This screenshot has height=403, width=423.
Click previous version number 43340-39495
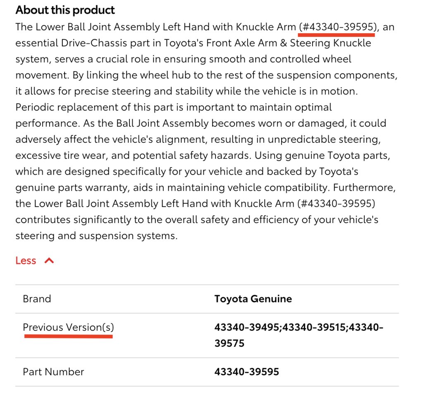[246, 327]
